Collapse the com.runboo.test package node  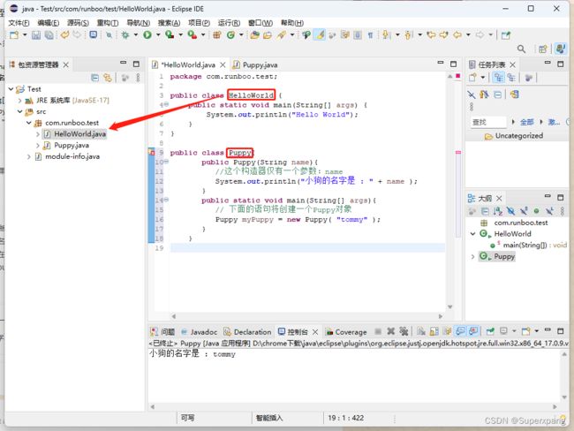pos(28,123)
